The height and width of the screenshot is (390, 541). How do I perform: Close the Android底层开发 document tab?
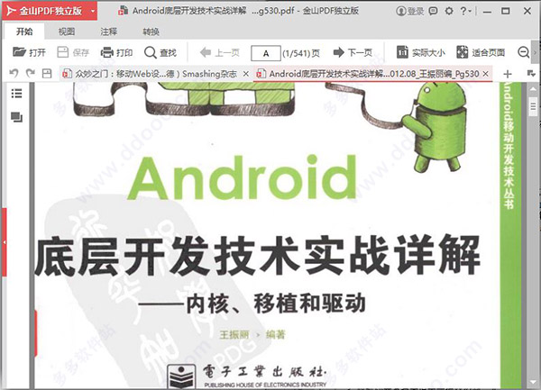point(485,74)
